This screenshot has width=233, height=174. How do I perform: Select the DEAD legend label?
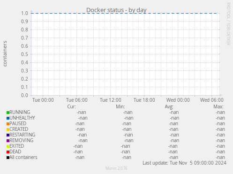15,151
